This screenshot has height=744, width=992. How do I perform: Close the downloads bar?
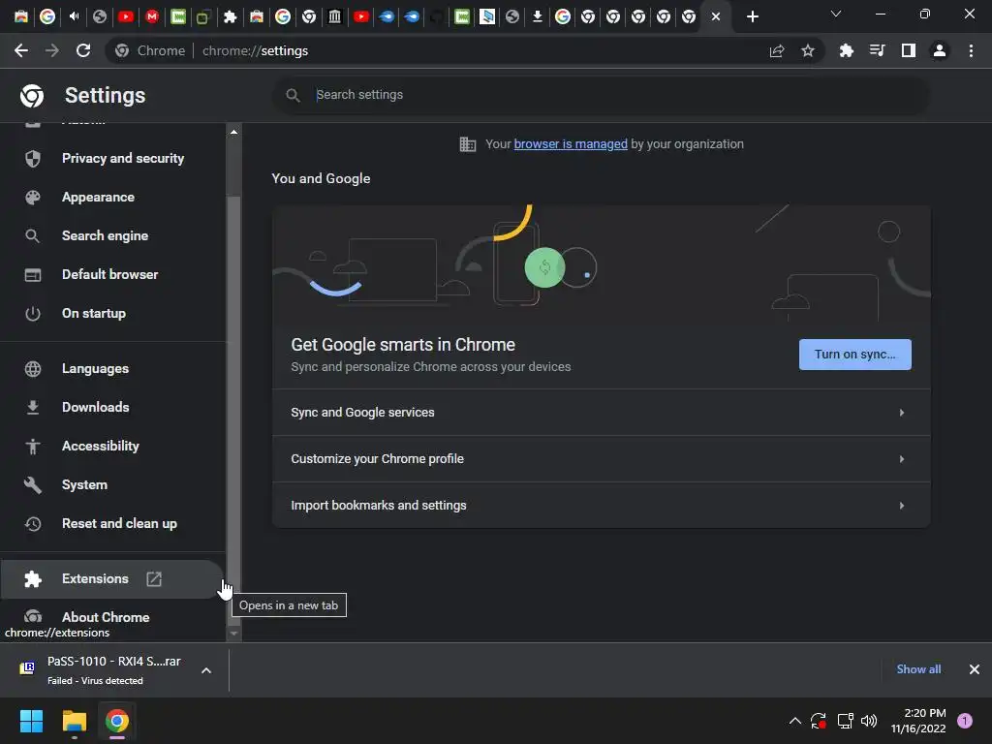975,668
